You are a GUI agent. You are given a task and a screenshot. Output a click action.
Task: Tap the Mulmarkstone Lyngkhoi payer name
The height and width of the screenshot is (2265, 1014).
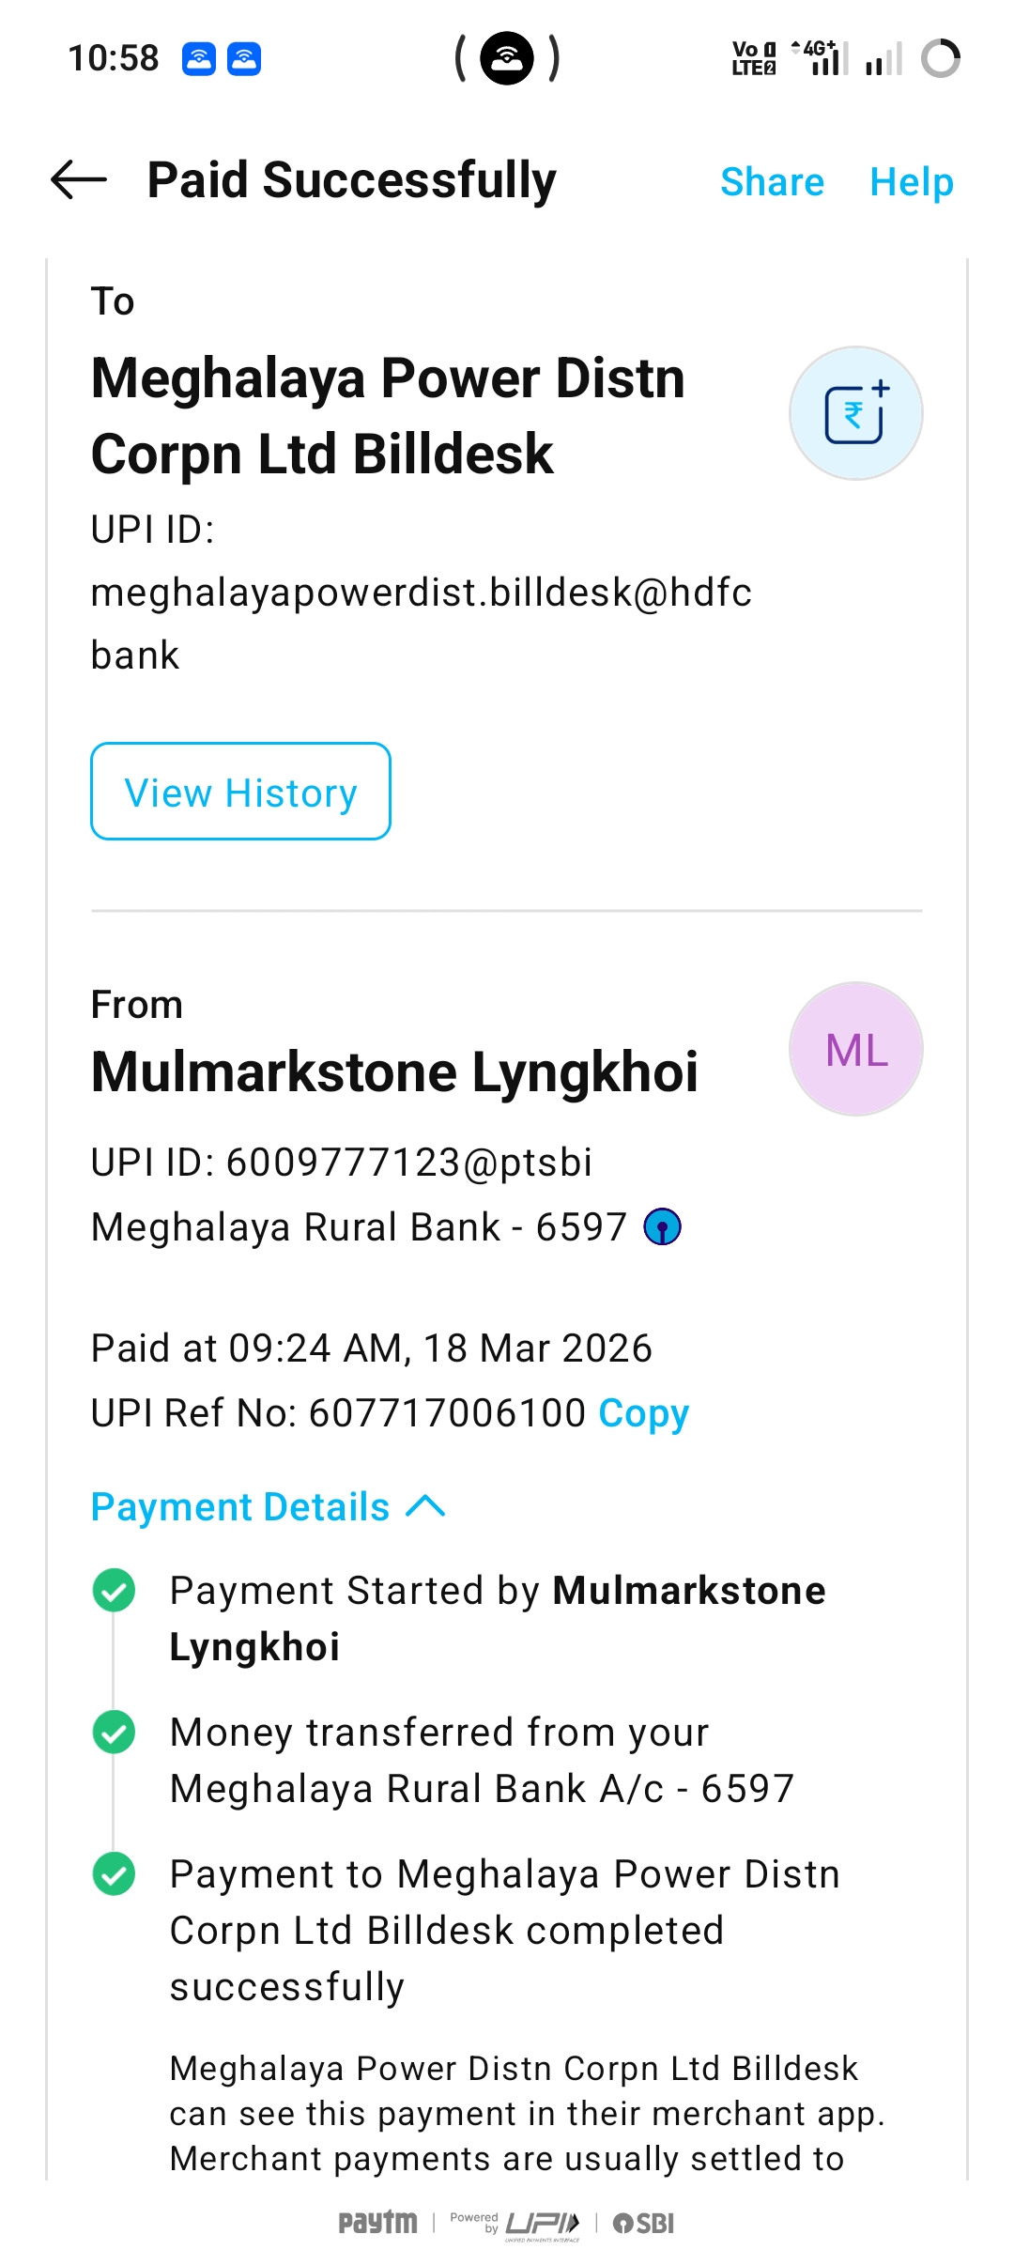[394, 1071]
